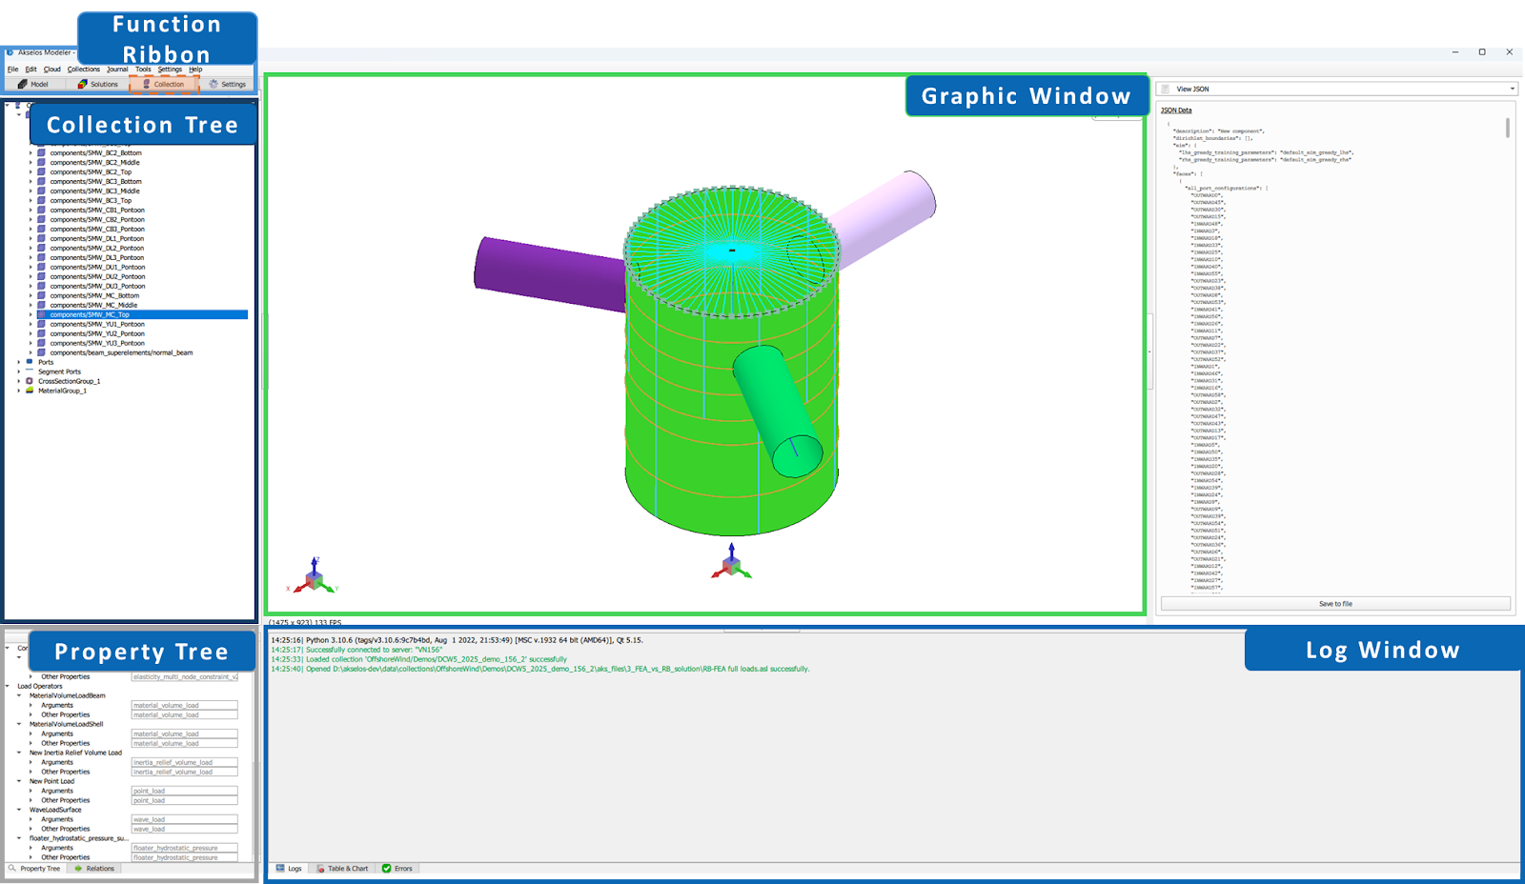Click the Akselos Modeler app icon in title bar
The height and width of the screenshot is (884, 1525).
click(x=10, y=52)
